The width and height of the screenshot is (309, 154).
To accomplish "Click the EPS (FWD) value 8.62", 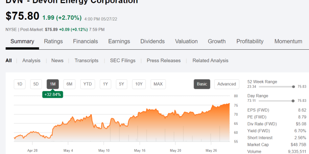I will (x=302, y=110).
